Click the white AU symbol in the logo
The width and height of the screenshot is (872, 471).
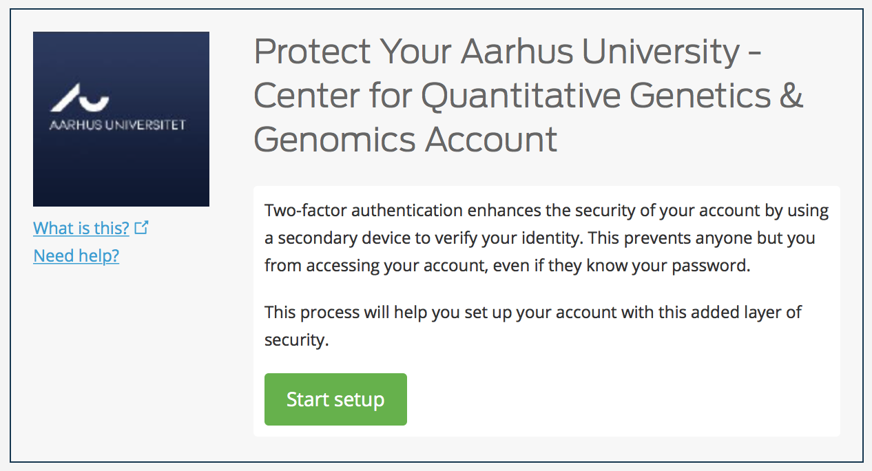80,101
